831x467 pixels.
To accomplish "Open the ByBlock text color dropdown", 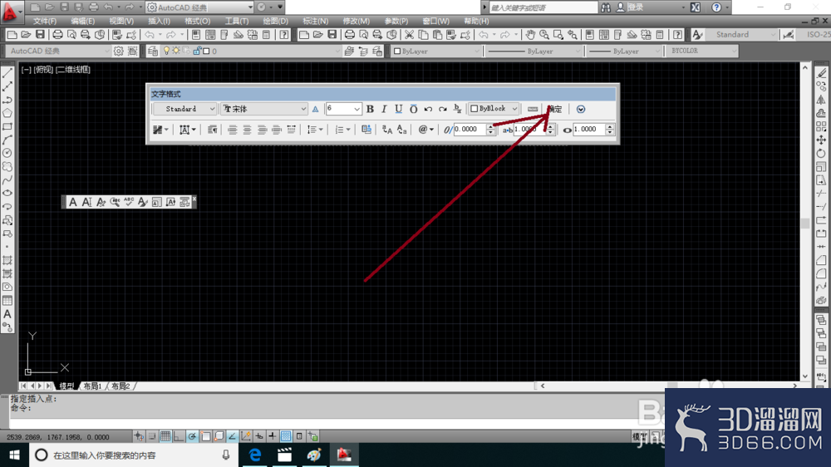I will (494, 109).
